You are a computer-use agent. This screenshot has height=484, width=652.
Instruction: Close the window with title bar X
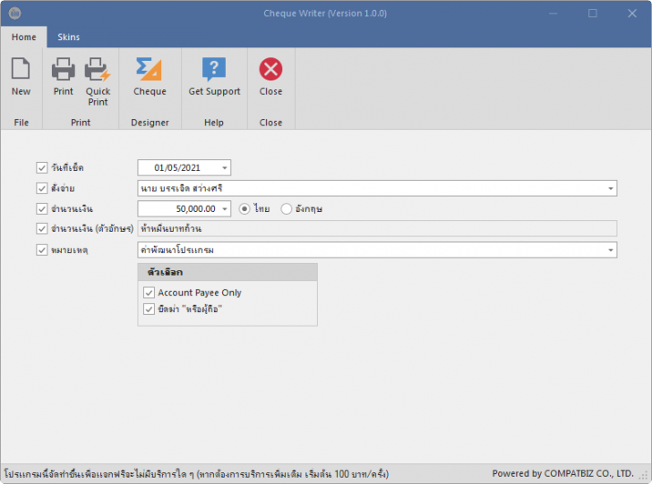point(632,13)
